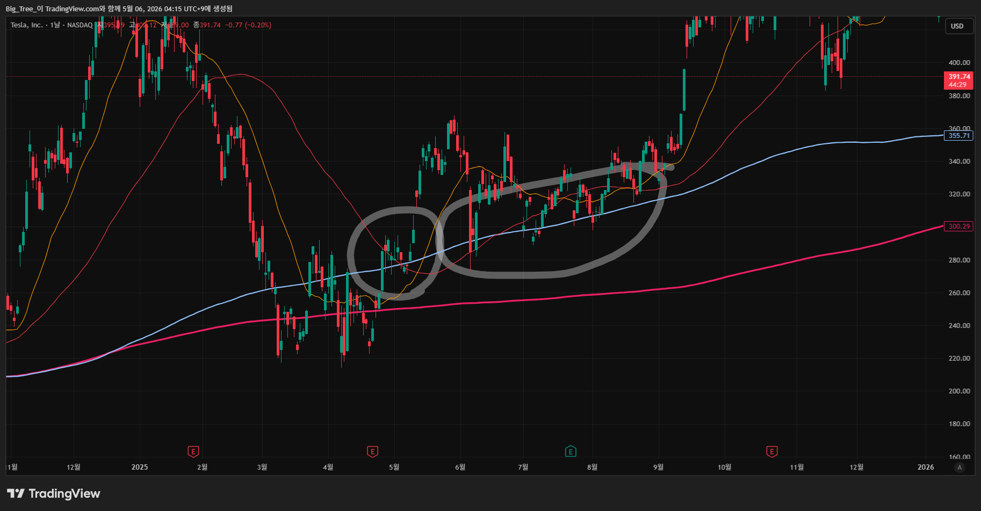Click the 260.00 price scale label

coord(960,293)
